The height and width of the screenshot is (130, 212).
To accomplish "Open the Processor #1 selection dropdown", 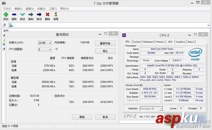I will (x=151, y=108).
